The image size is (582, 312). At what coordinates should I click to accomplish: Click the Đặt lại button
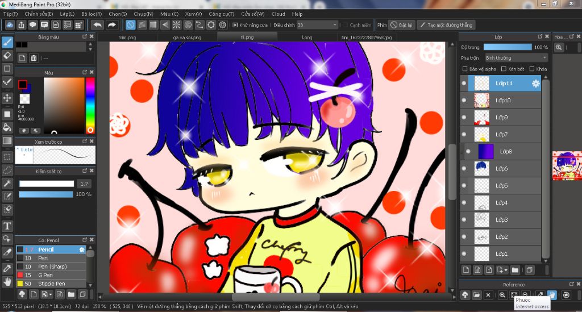point(402,25)
